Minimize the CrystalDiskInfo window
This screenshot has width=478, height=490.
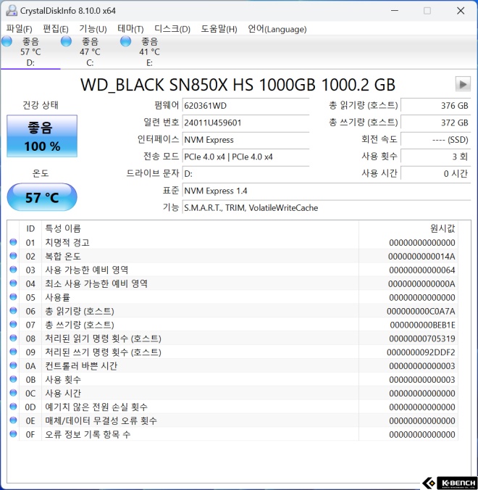pyautogui.click(x=395, y=11)
